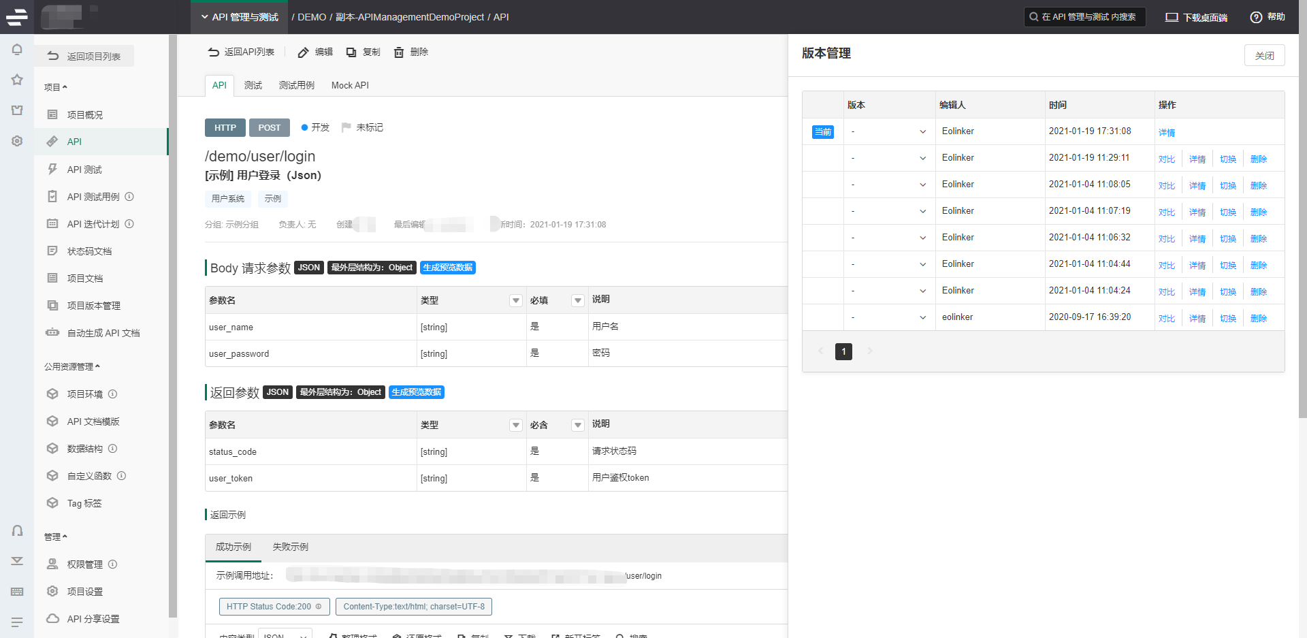Click 切换 in 2020-09-17 16:39:20 row
The image size is (1307, 638).
1228,318
